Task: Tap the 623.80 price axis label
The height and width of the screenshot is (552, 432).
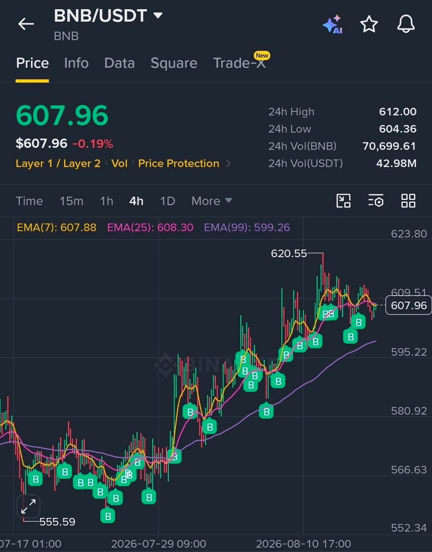Action: (409, 234)
